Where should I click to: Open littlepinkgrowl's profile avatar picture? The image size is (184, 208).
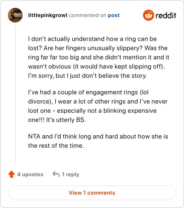tap(15, 15)
